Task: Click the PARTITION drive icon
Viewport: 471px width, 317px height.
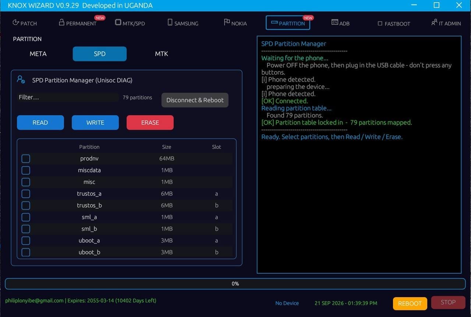Action: 274,23
